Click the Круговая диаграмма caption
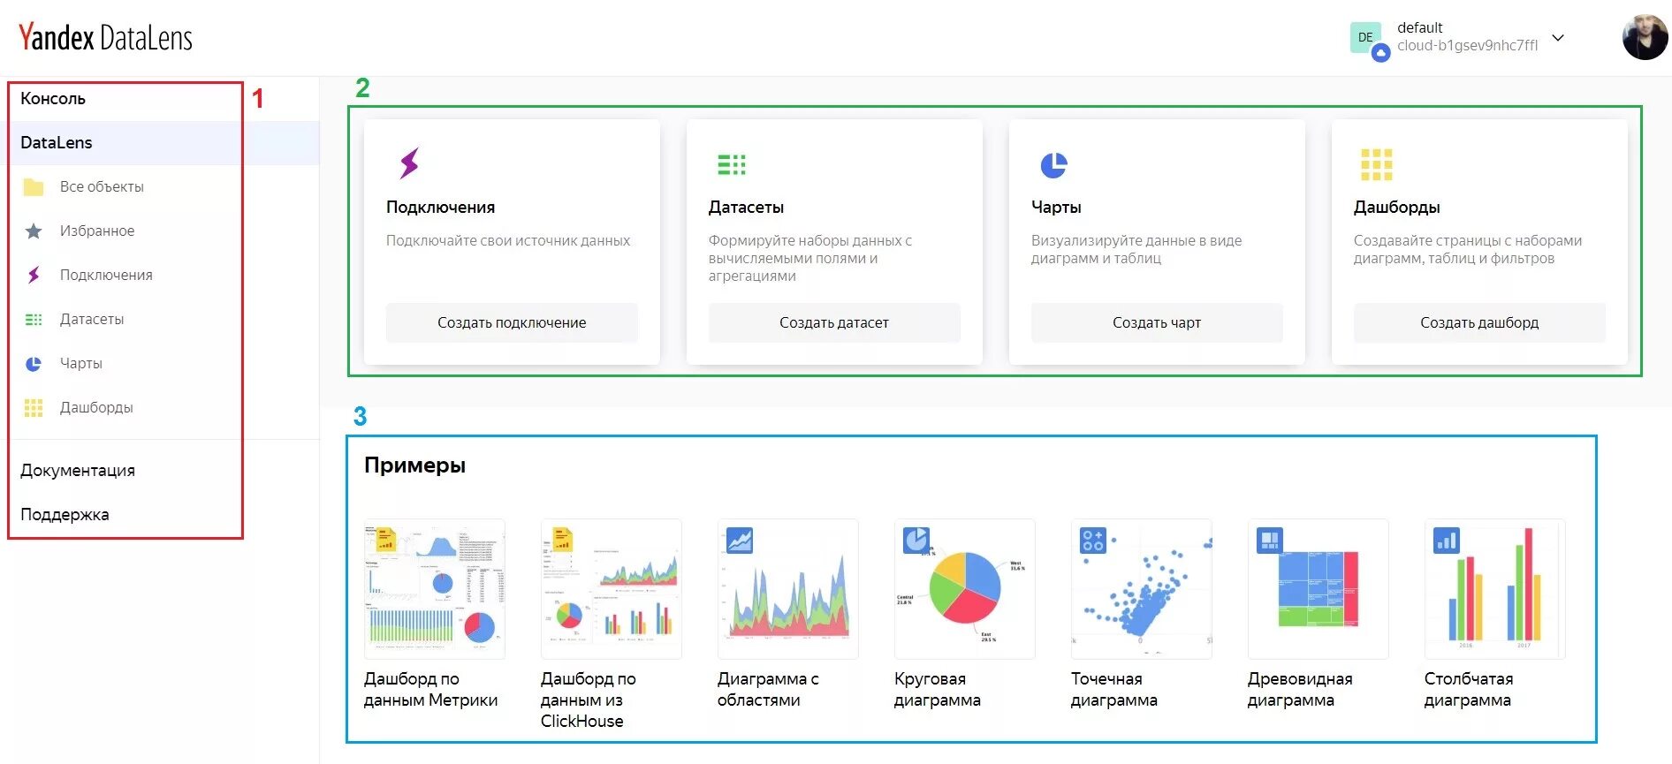The height and width of the screenshot is (764, 1672). [x=938, y=689]
